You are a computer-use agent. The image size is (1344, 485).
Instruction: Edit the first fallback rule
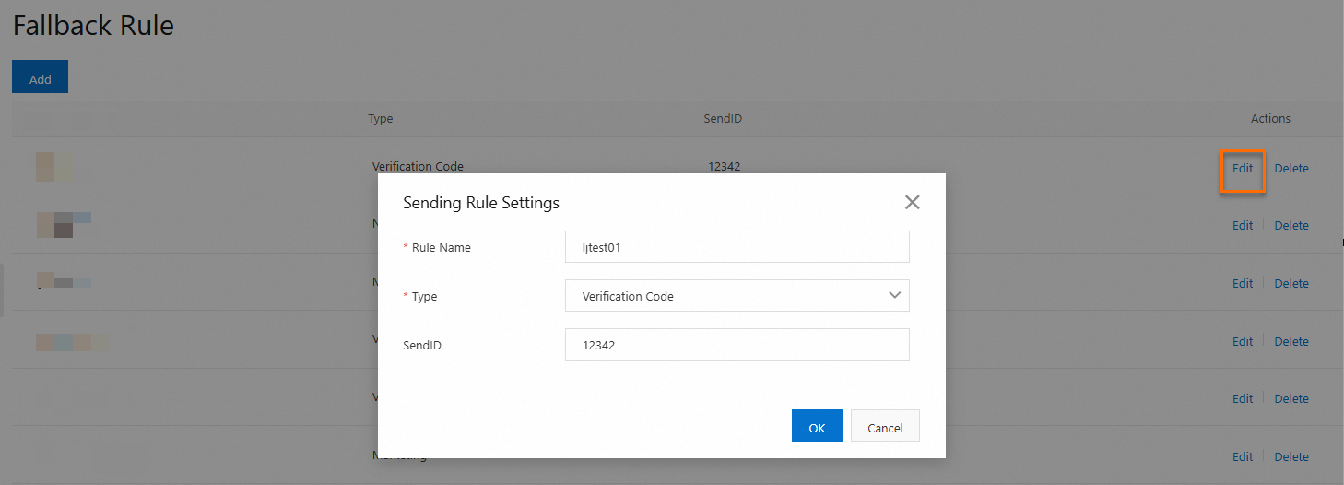pos(1243,169)
